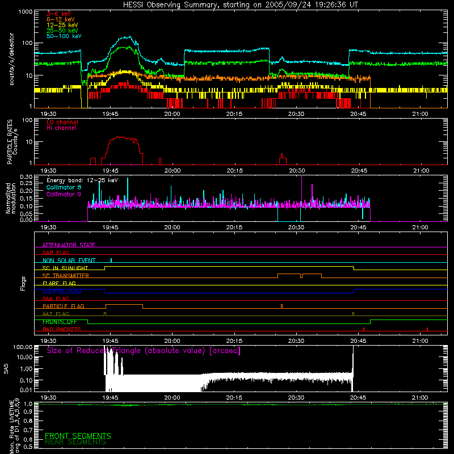Click the 100.00 tick on SAS axis
454x454 pixels.
(x=23, y=347)
